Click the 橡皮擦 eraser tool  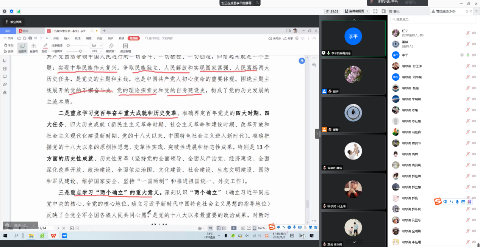(x=111, y=48)
